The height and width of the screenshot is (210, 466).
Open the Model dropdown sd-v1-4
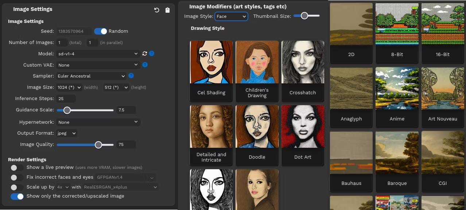point(98,54)
